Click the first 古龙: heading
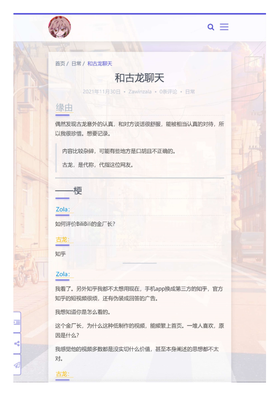The height and width of the screenshot is (395, 279). (x=63, y=240)
